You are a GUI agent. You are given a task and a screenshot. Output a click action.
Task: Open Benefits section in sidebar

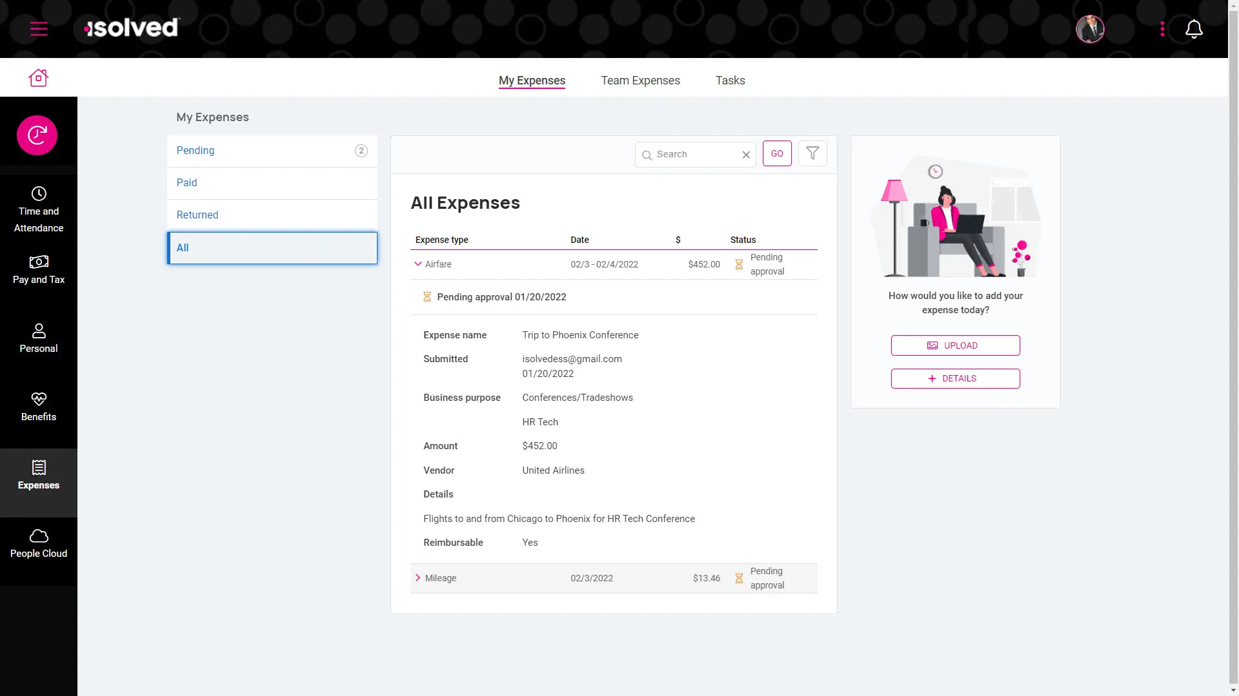point(39,407)
